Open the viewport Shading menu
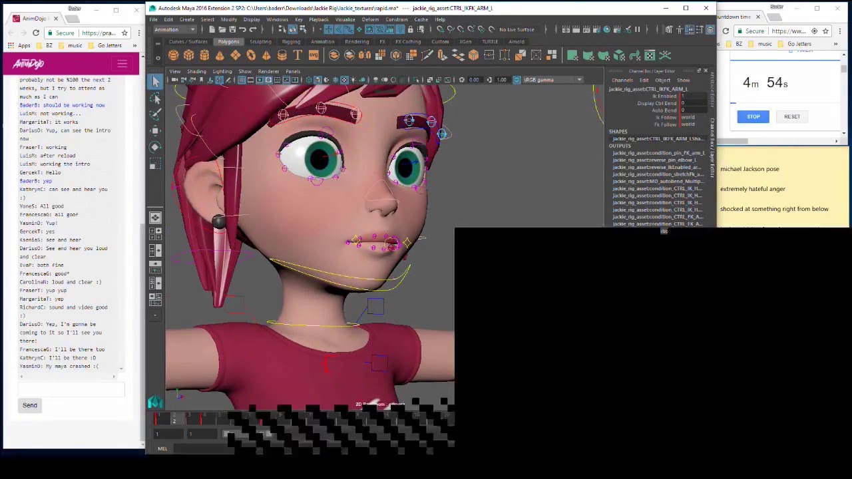 click(196, 71)
